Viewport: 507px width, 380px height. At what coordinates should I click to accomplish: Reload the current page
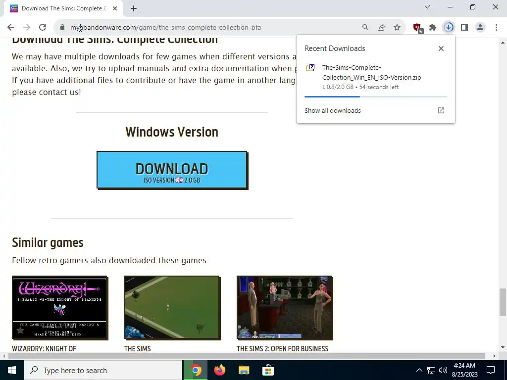click(43, 28)
